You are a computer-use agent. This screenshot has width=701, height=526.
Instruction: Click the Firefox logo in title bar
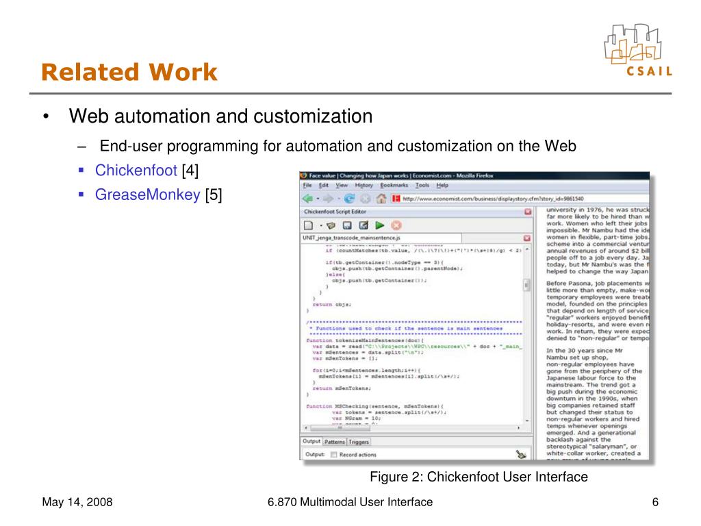303,176
